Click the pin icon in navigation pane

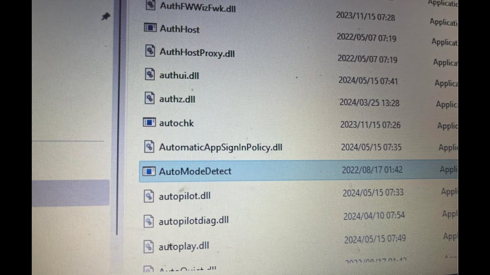click(106, 16)
